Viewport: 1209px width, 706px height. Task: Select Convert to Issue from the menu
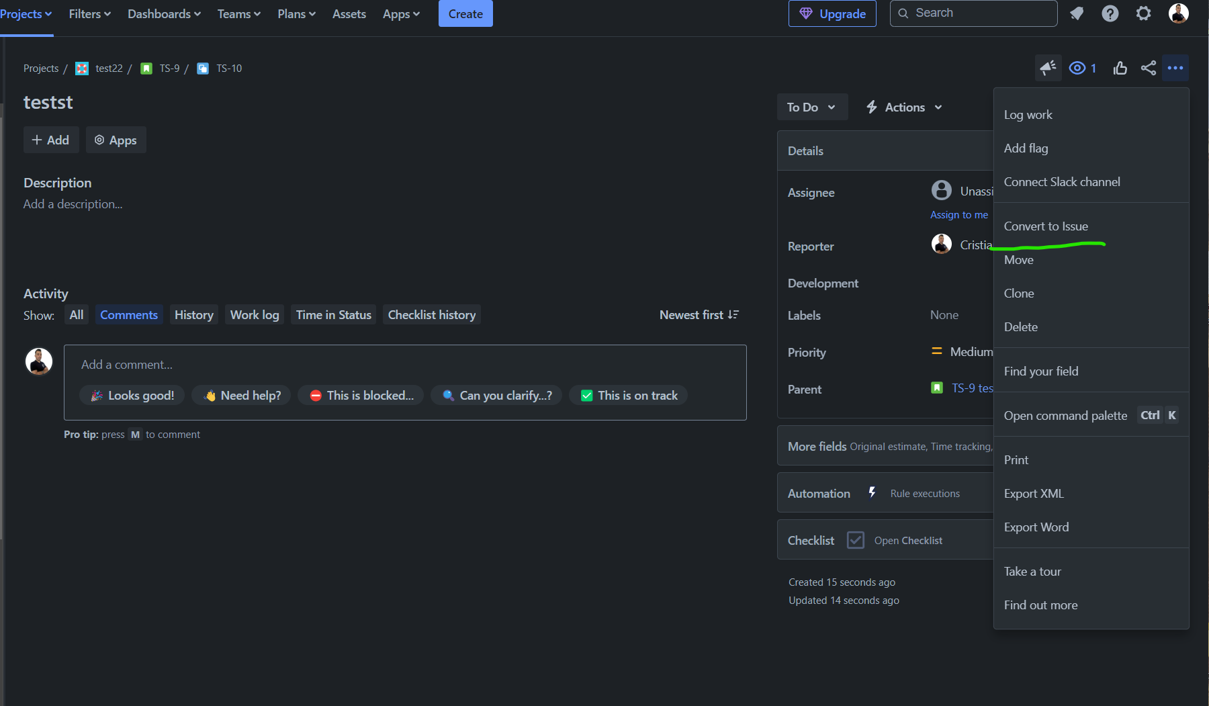click(x=1046, y=226)
